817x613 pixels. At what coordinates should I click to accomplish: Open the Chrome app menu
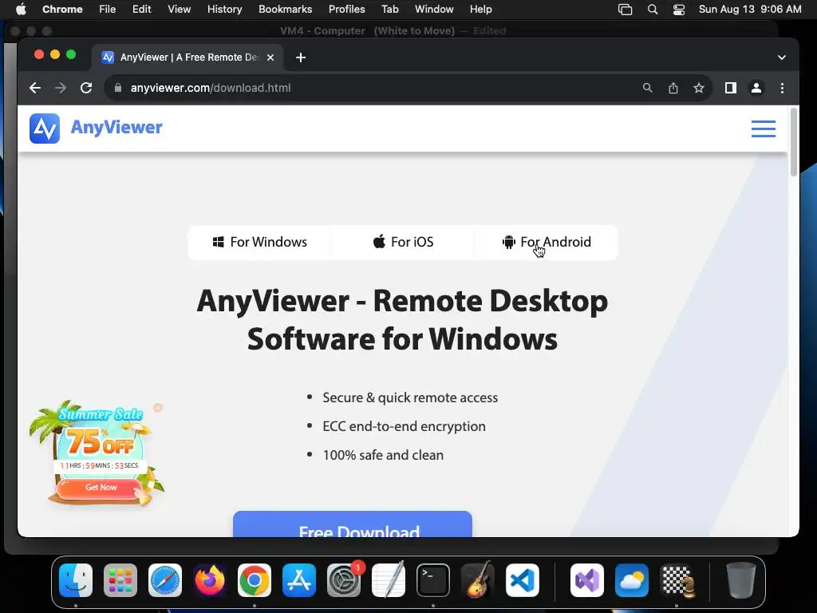coord(62,9)
